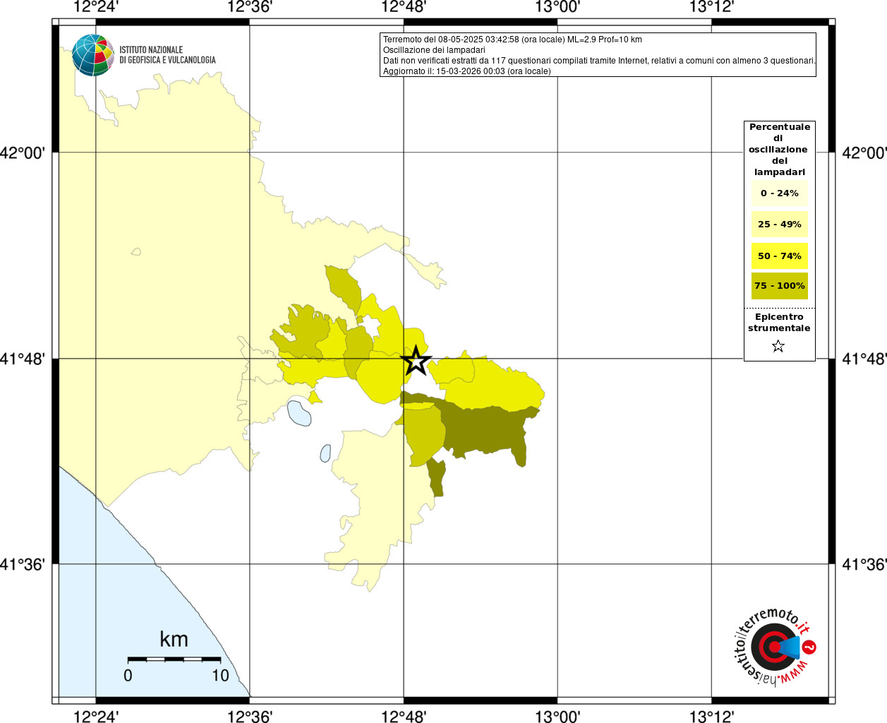The image size is (887, 723).
Task: Click the legend's epicenter star symbol
Action: (x=778, y=346)
